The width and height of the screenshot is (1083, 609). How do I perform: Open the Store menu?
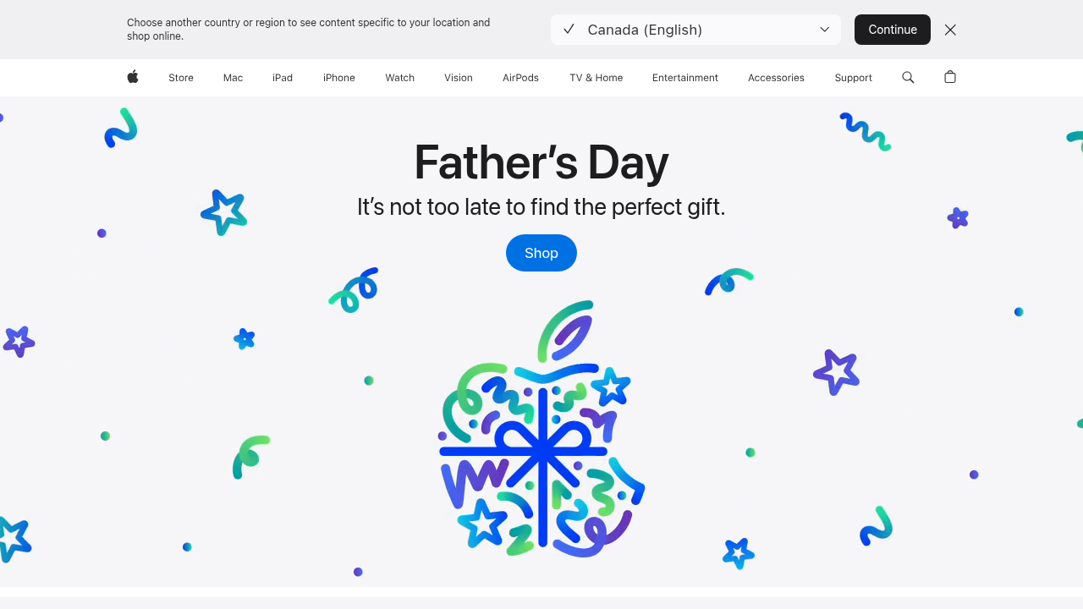[181, 78]
